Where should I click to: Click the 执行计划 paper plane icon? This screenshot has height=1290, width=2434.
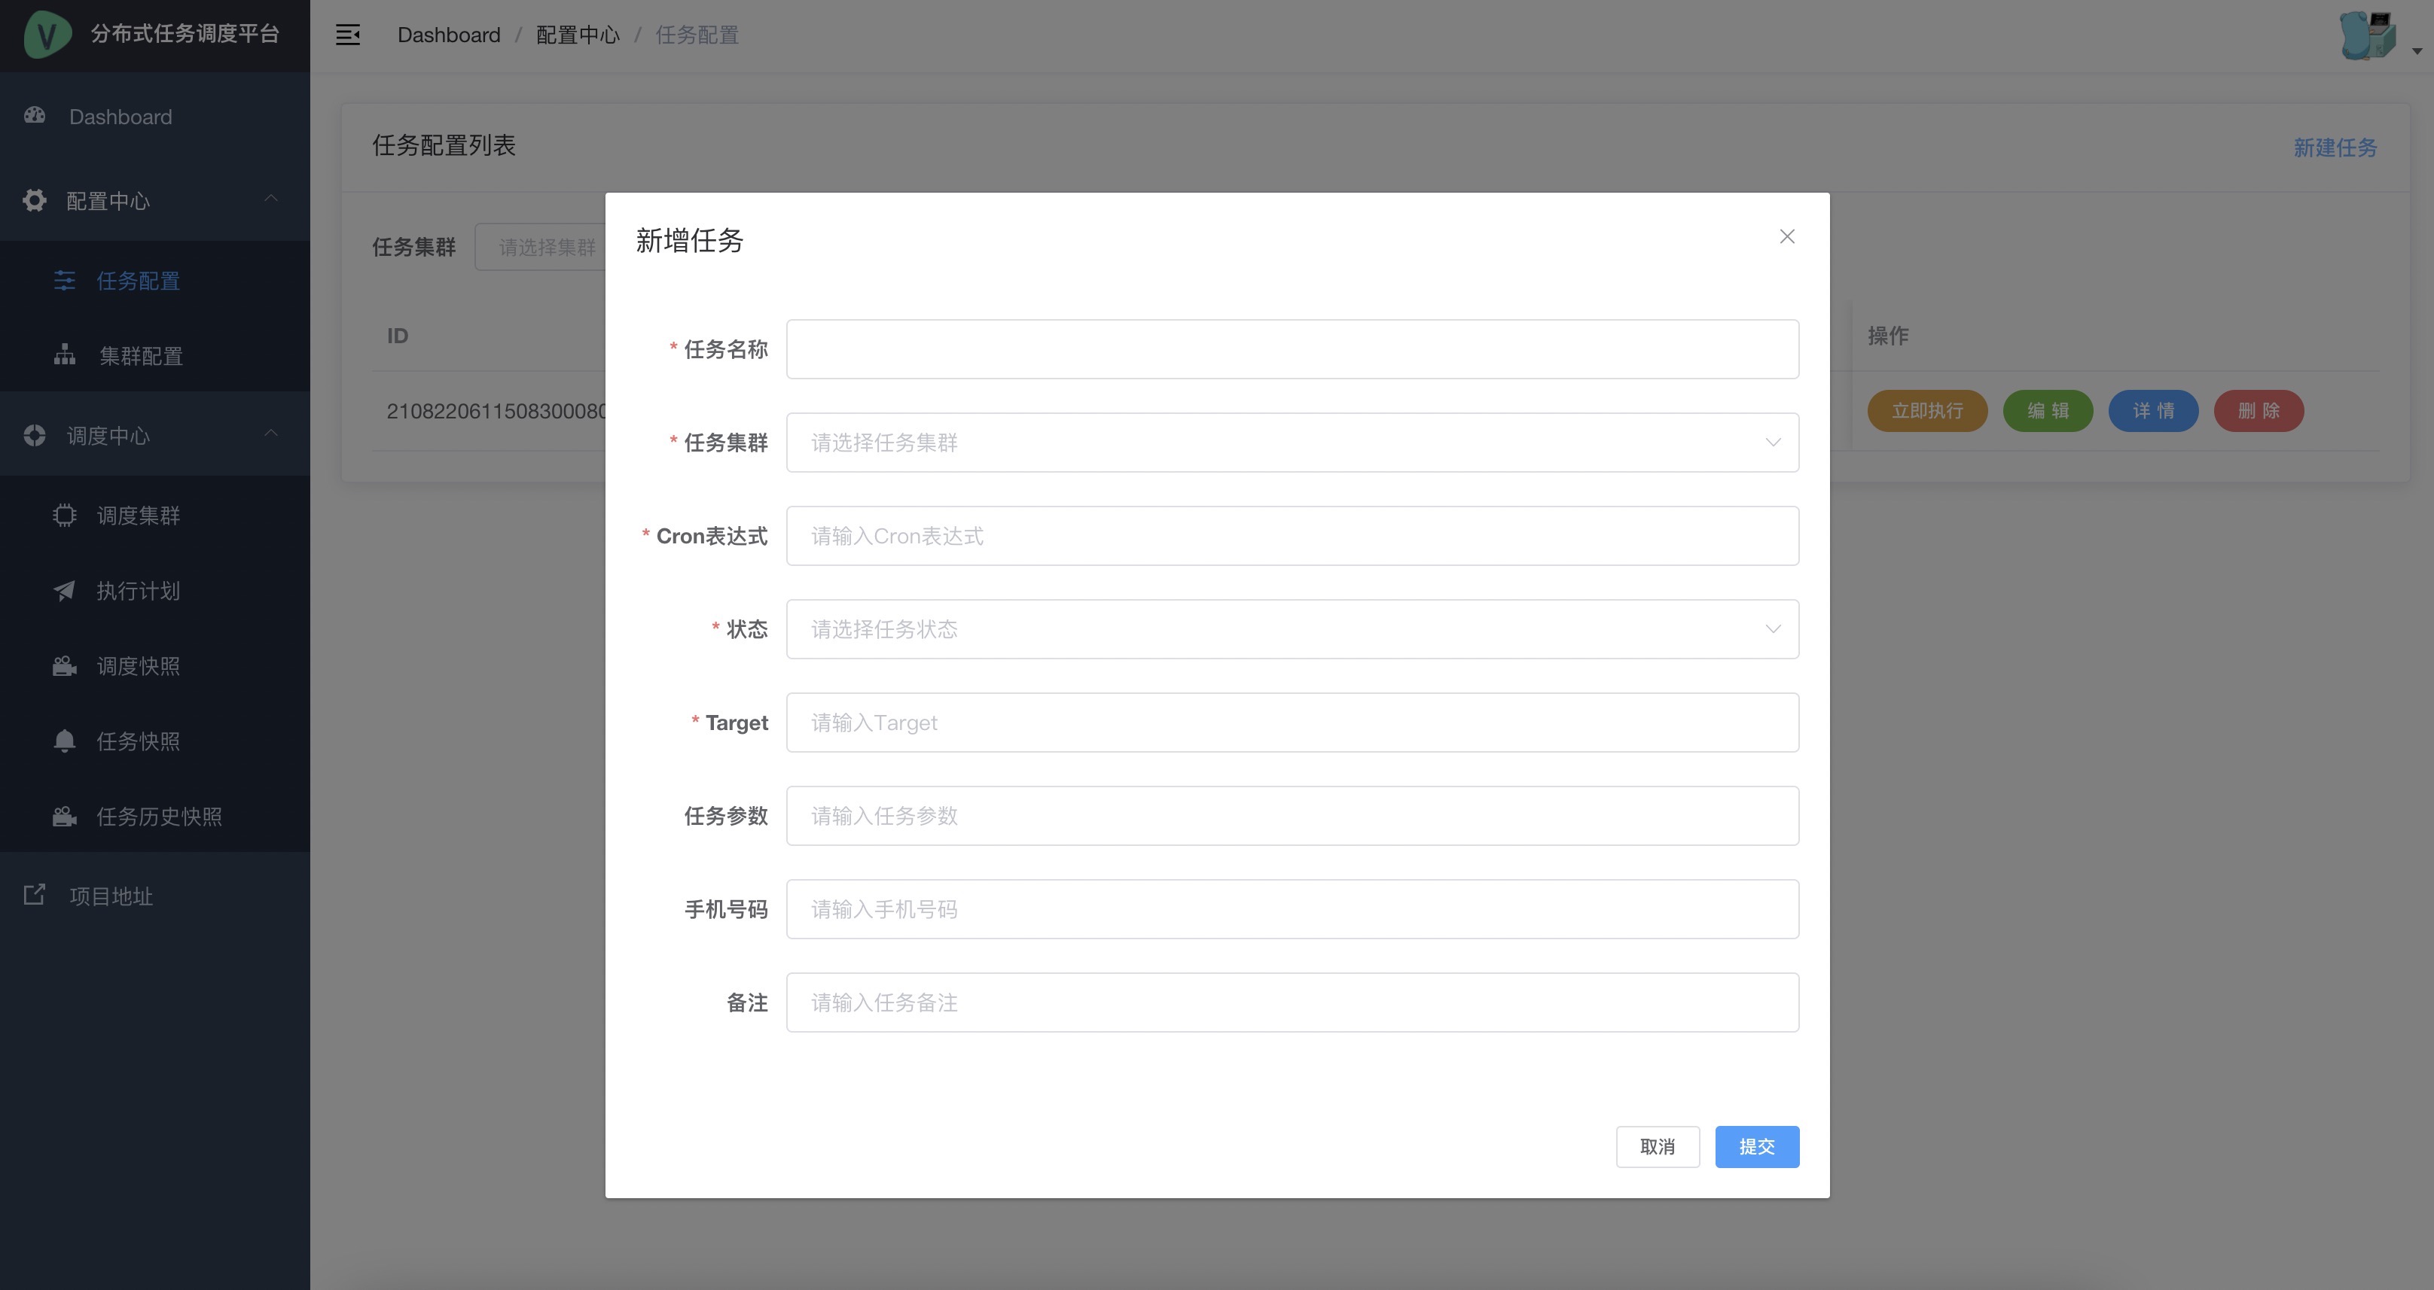[x=64, y=590]
